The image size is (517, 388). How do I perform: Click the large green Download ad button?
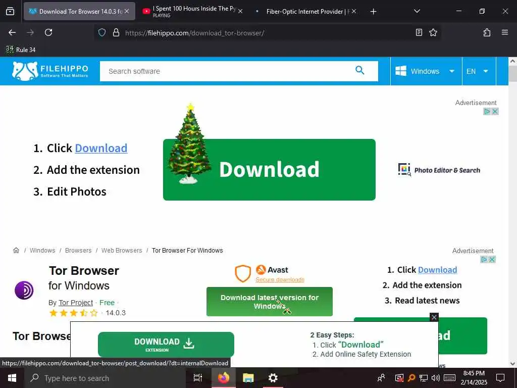[269, 170]
